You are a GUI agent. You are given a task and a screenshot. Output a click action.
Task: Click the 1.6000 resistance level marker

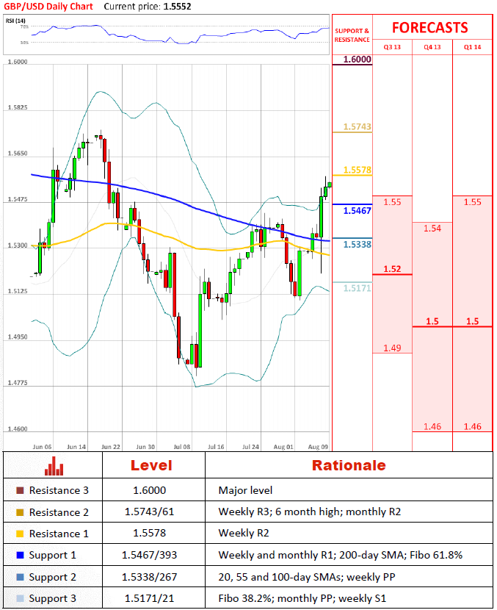point(357,60)
